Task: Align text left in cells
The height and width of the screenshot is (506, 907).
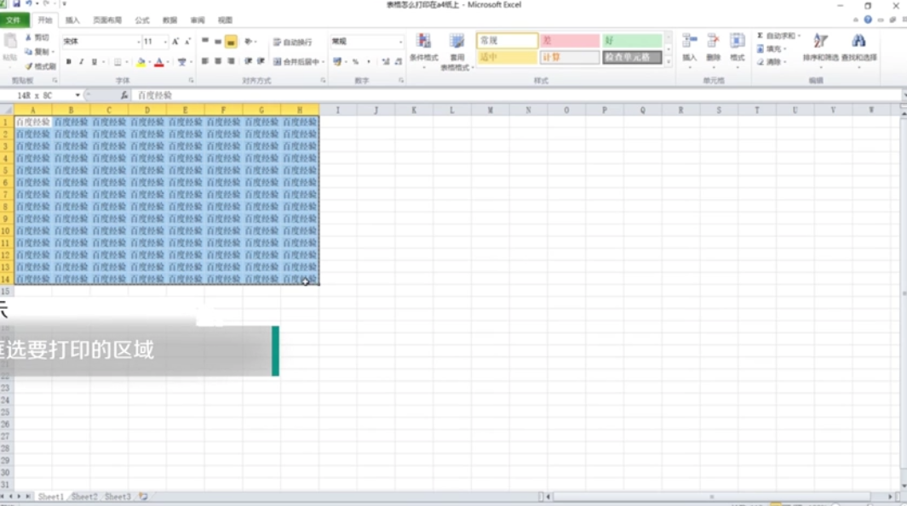Action: [204, 61]
